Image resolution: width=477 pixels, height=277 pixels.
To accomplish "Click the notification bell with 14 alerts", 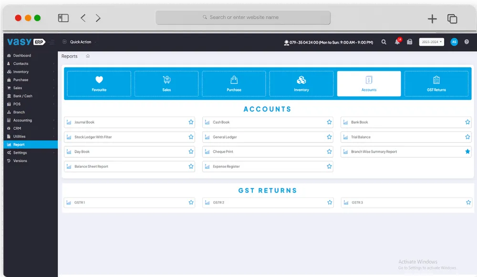I will 396,42.
